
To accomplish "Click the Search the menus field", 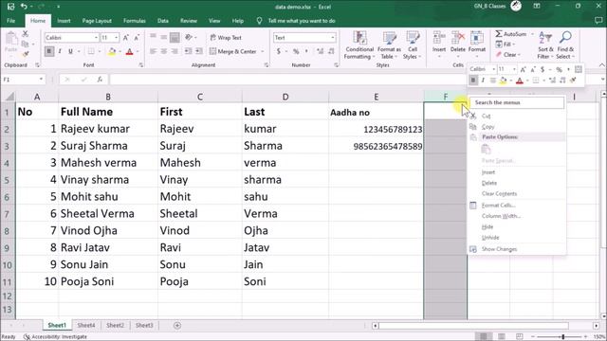I will [517, 102].
